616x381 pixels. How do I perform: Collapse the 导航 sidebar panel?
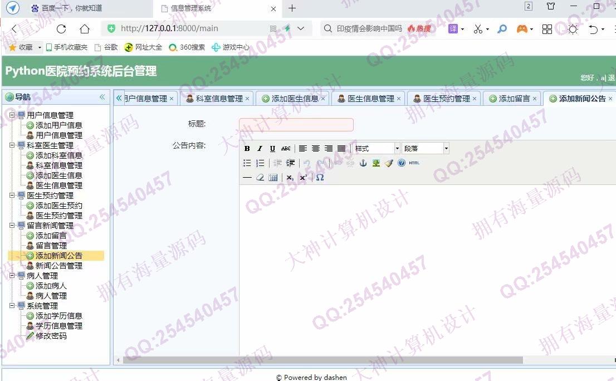[x=102, y=97]
